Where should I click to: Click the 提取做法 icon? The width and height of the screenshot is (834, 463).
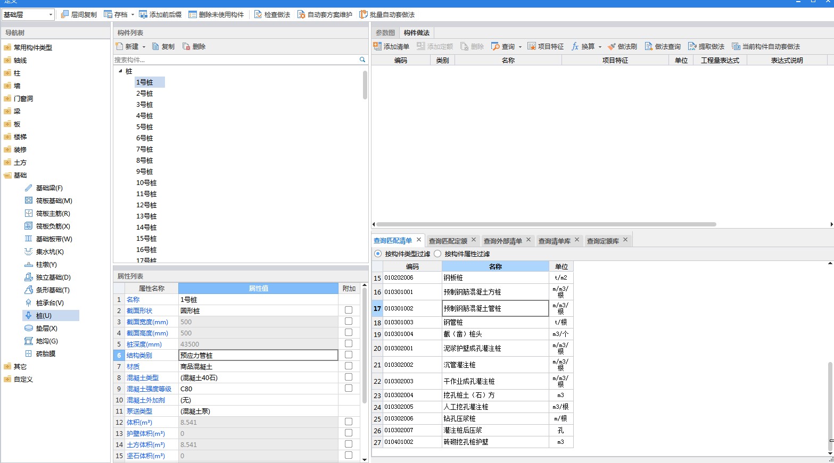692,46
